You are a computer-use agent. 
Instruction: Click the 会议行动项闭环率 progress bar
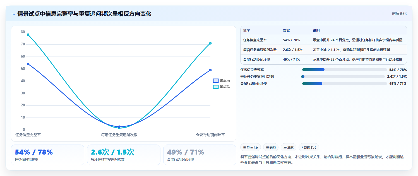coord(344,84)
